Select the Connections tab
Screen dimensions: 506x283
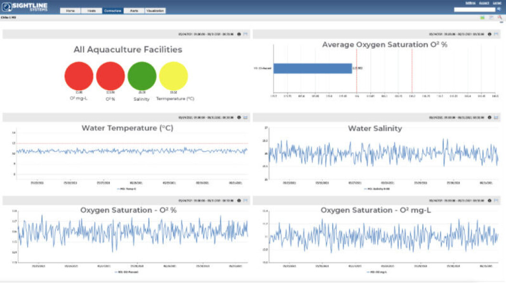click(x=112, y=11)
